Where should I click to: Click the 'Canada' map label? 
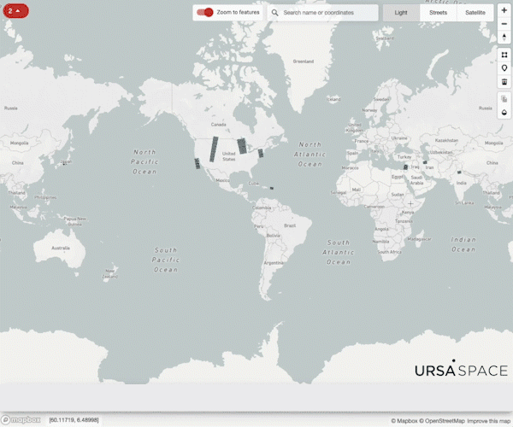point(219,125)
